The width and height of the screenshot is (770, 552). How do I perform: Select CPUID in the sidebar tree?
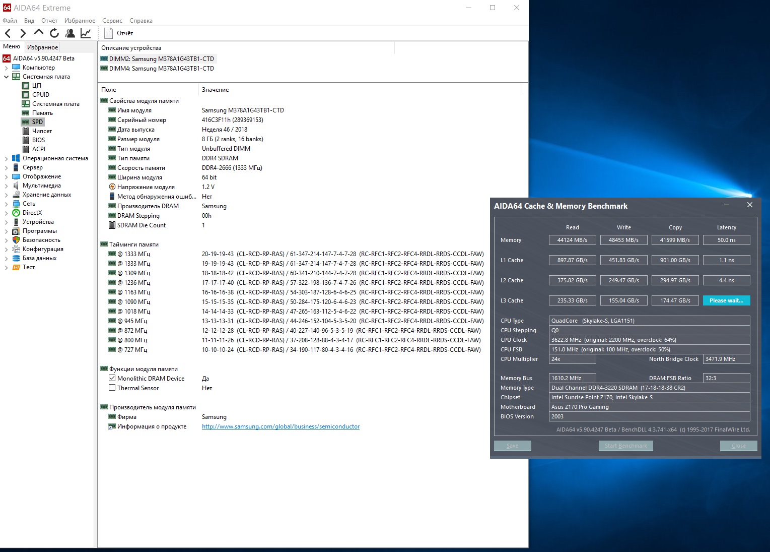tap(41, 95)
